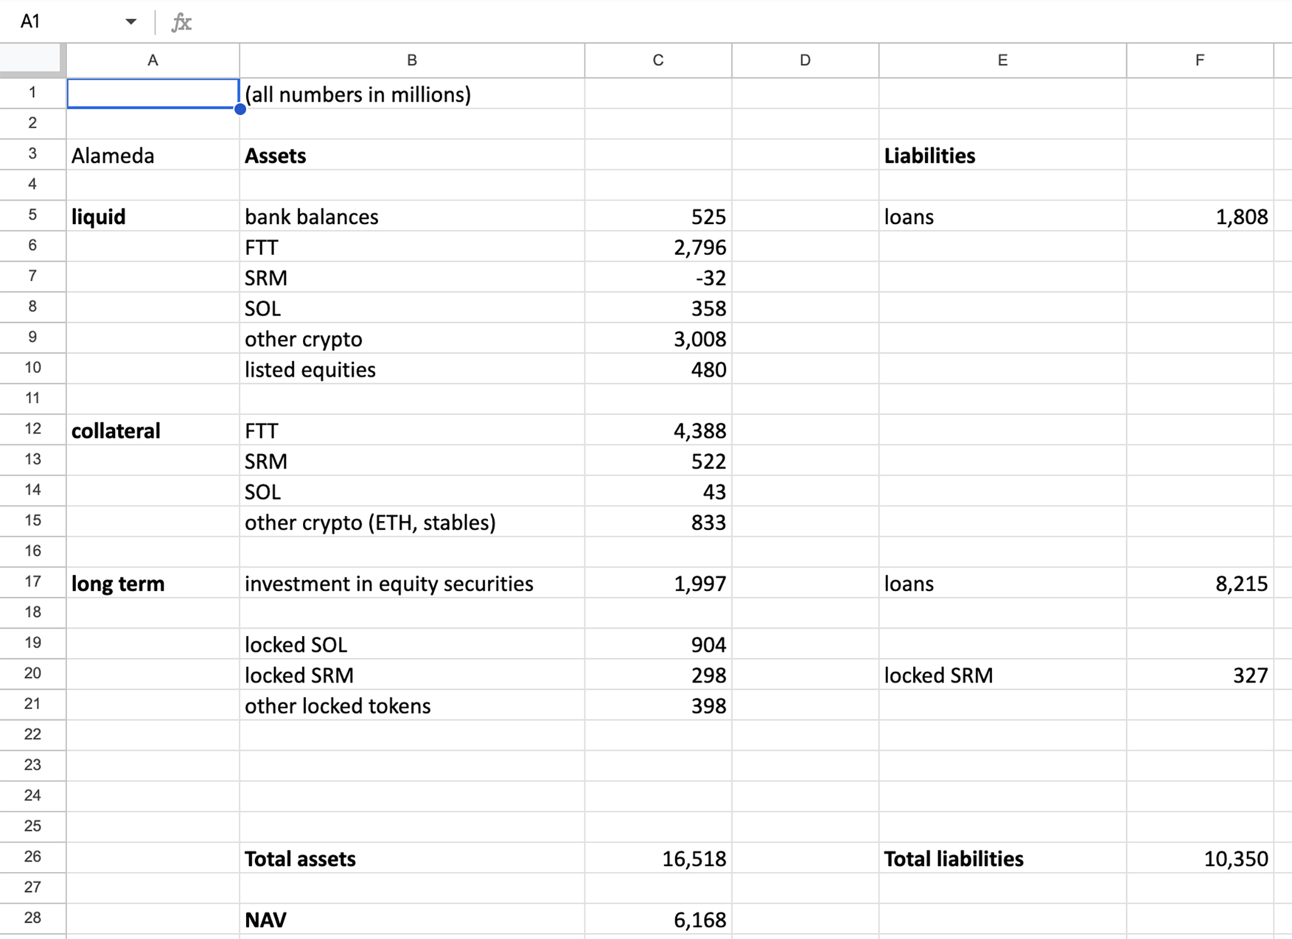Select row 12 header
This screenshot has height=939, width=1292.
[x=33, y=429]
